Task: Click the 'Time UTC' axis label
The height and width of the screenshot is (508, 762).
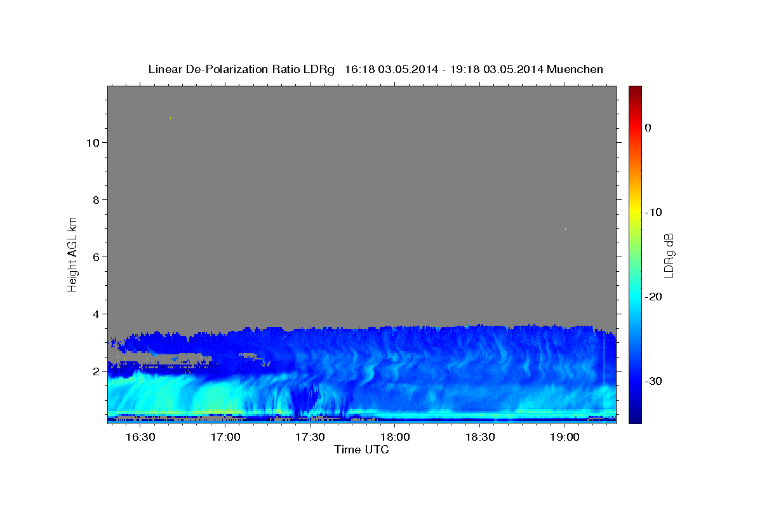Action: [361, 450]
